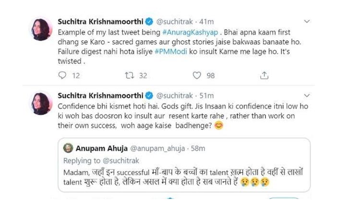
Task: Expand the first tweet's options chevron
Action: (307, 22)
